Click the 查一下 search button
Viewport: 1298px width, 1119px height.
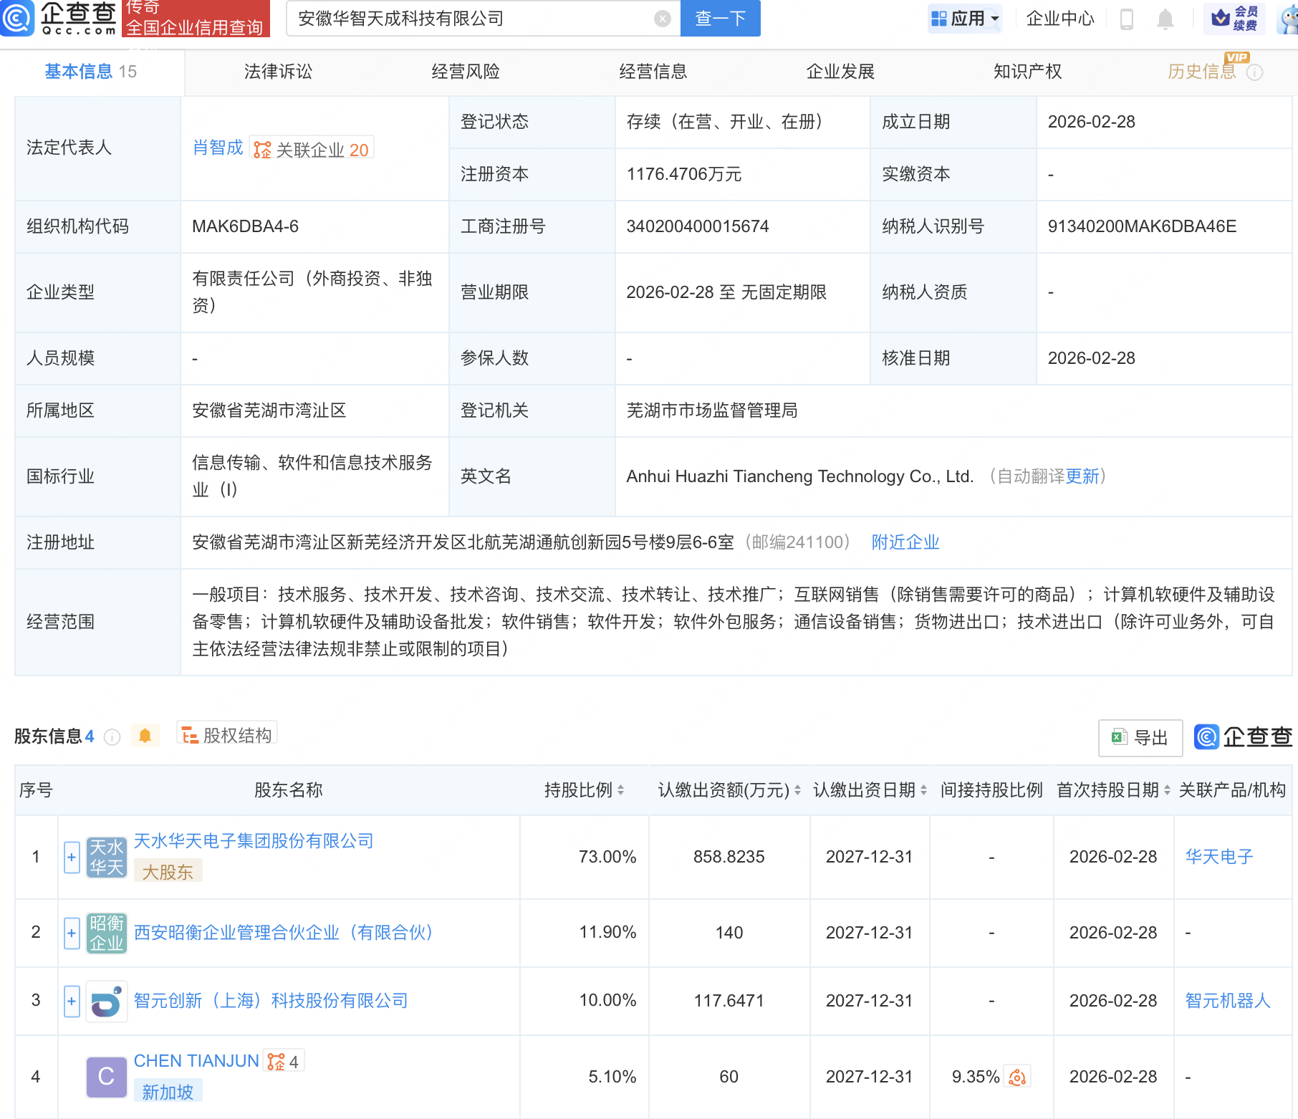[x=720, y=19]
